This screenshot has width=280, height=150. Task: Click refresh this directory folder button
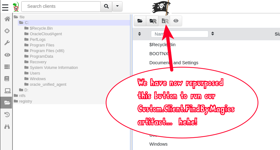point(140,21)
